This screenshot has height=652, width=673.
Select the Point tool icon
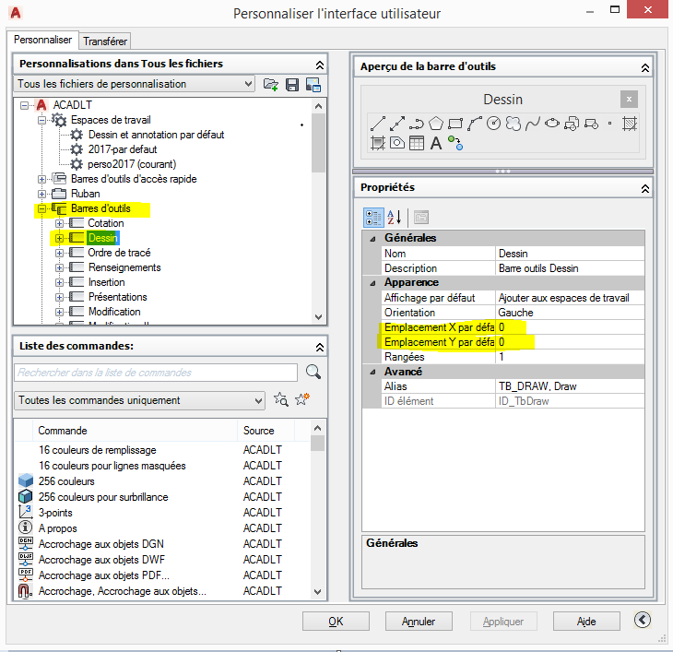609,124
